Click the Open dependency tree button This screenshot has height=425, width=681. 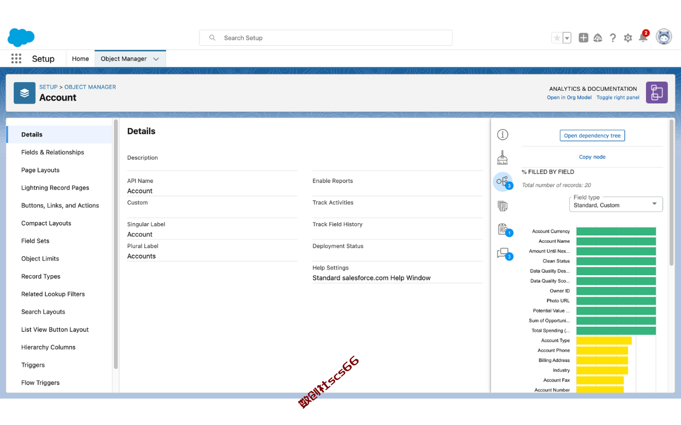coord(592,135)
